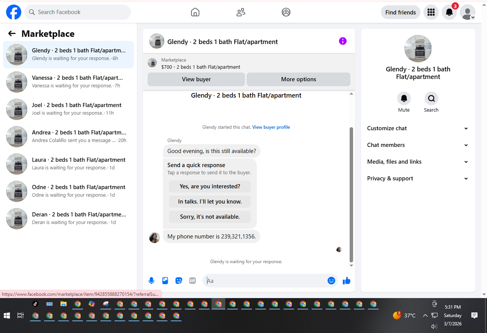
Task: Click the View buyer button
Action: tap(196, 79)
